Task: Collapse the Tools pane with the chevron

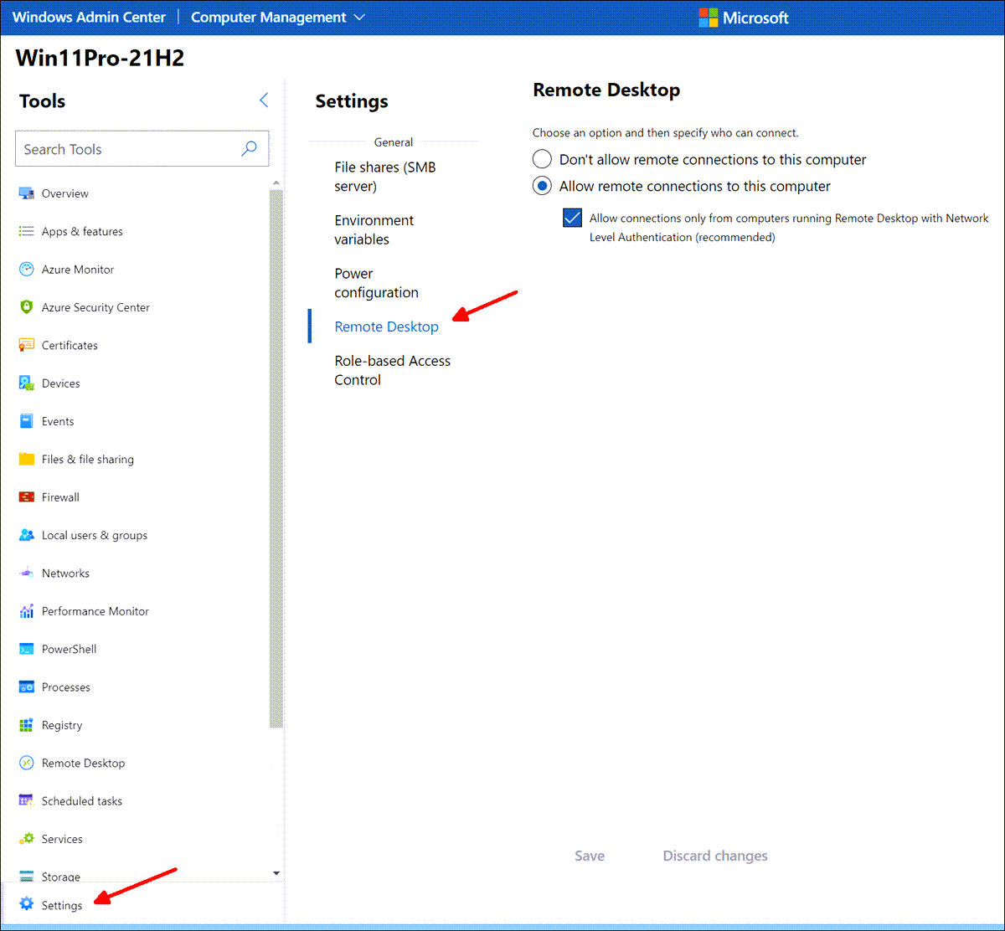Action: (263, 100)
